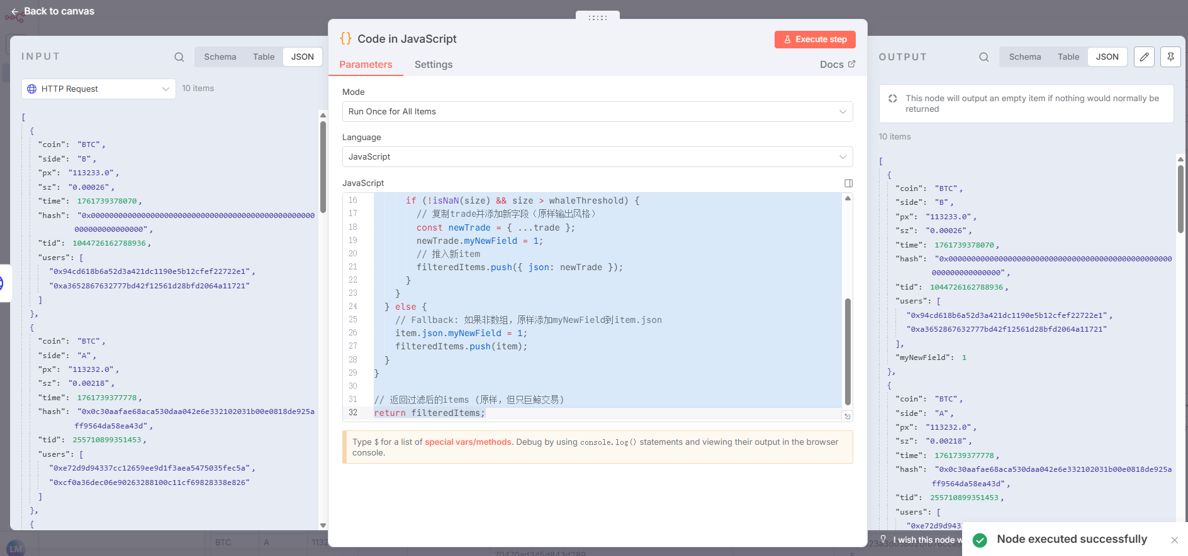Viewport: 1188px width, 556px height.
Task: Open the Mode dropdown
Action: click(x=597, y=112)
